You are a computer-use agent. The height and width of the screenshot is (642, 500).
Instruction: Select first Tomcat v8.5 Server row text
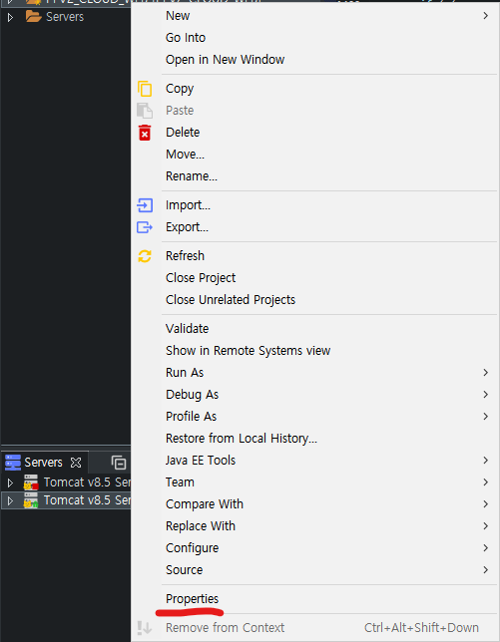[x=87, y=482]
